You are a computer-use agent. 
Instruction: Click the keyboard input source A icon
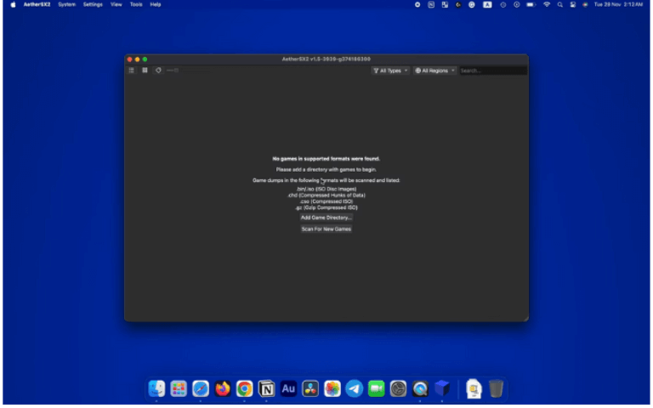[x=487, y=4]
